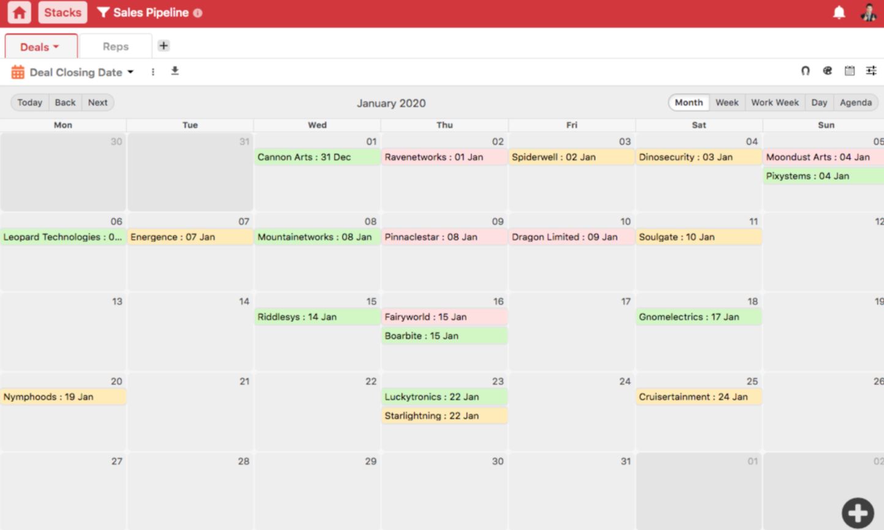This screenshot has height=530, width=884.
Task: Open the Deal Closing Date dropdown
Action: pyautogui.click(x=81, y=72)
